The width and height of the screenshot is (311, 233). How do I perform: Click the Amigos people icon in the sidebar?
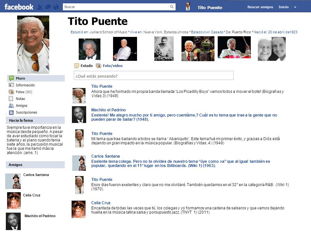[11, 105]
